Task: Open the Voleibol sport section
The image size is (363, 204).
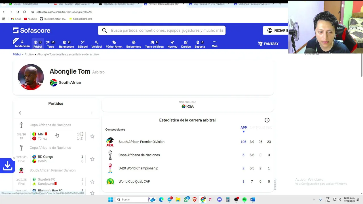Action: coord(97,44)
